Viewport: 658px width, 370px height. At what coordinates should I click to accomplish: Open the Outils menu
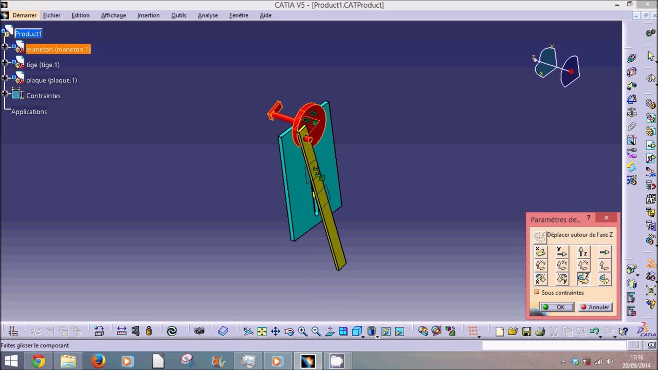click(x=178, y=15)
